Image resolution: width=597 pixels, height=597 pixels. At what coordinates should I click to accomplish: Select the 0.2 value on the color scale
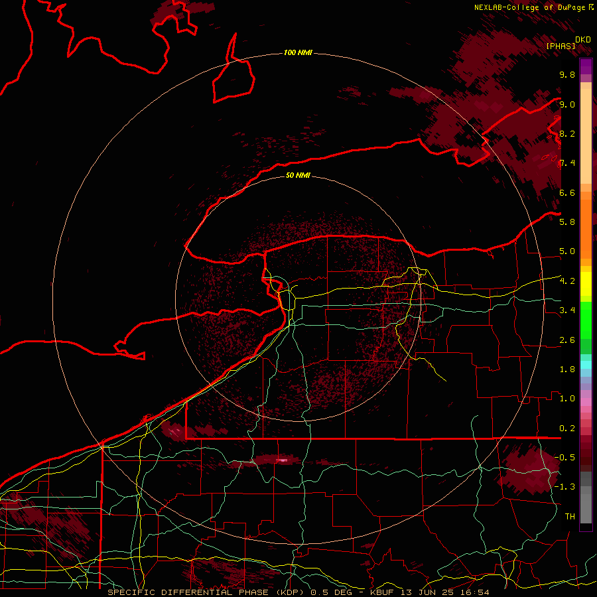coord(567,429)
